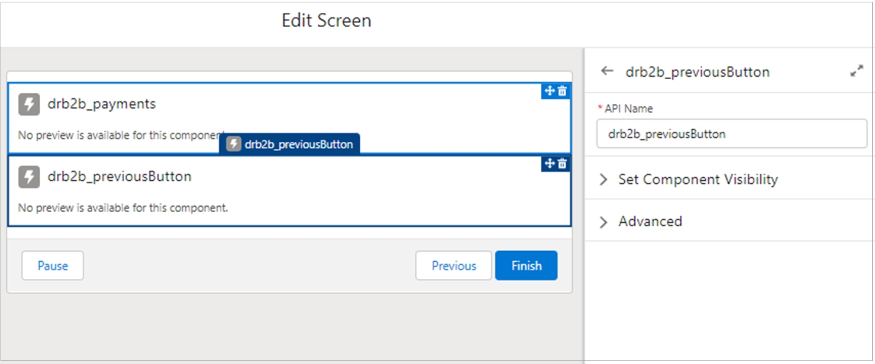Screen dimensions: 875x364
Task: Select the drb2b_payments component title
Action: click(102, 104)
